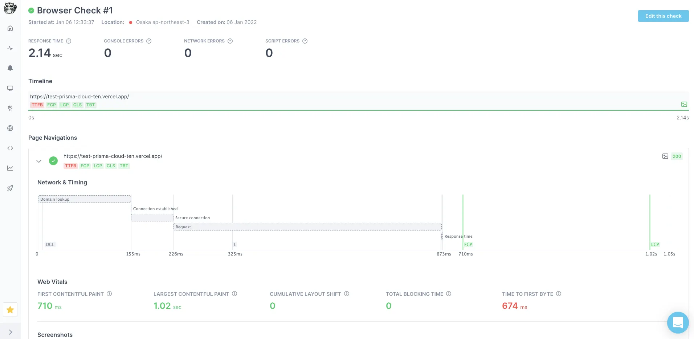Image resolution: width=694 pixels, height=339 pixels.
Task: Open the monitor dashboards icon
Action: click(x=10, y=88)
